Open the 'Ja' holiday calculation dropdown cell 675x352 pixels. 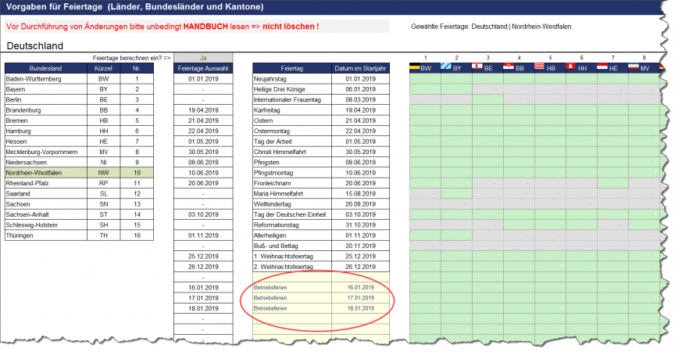click(x=203, y=58)
